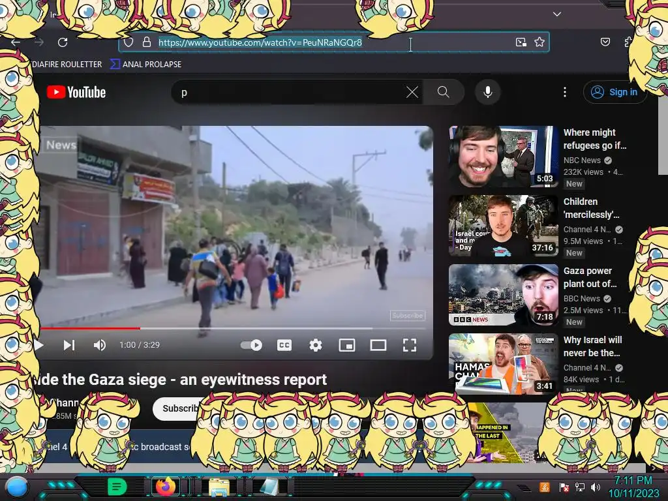Mute the video volume

tap(100, 345)
